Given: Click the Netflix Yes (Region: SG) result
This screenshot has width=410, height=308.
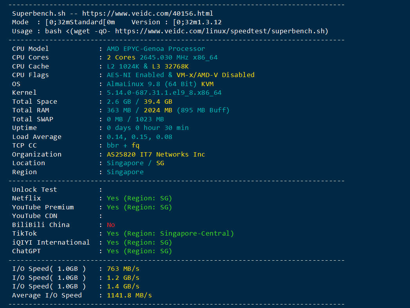Looking at the screenshot, I should point(139,198).
